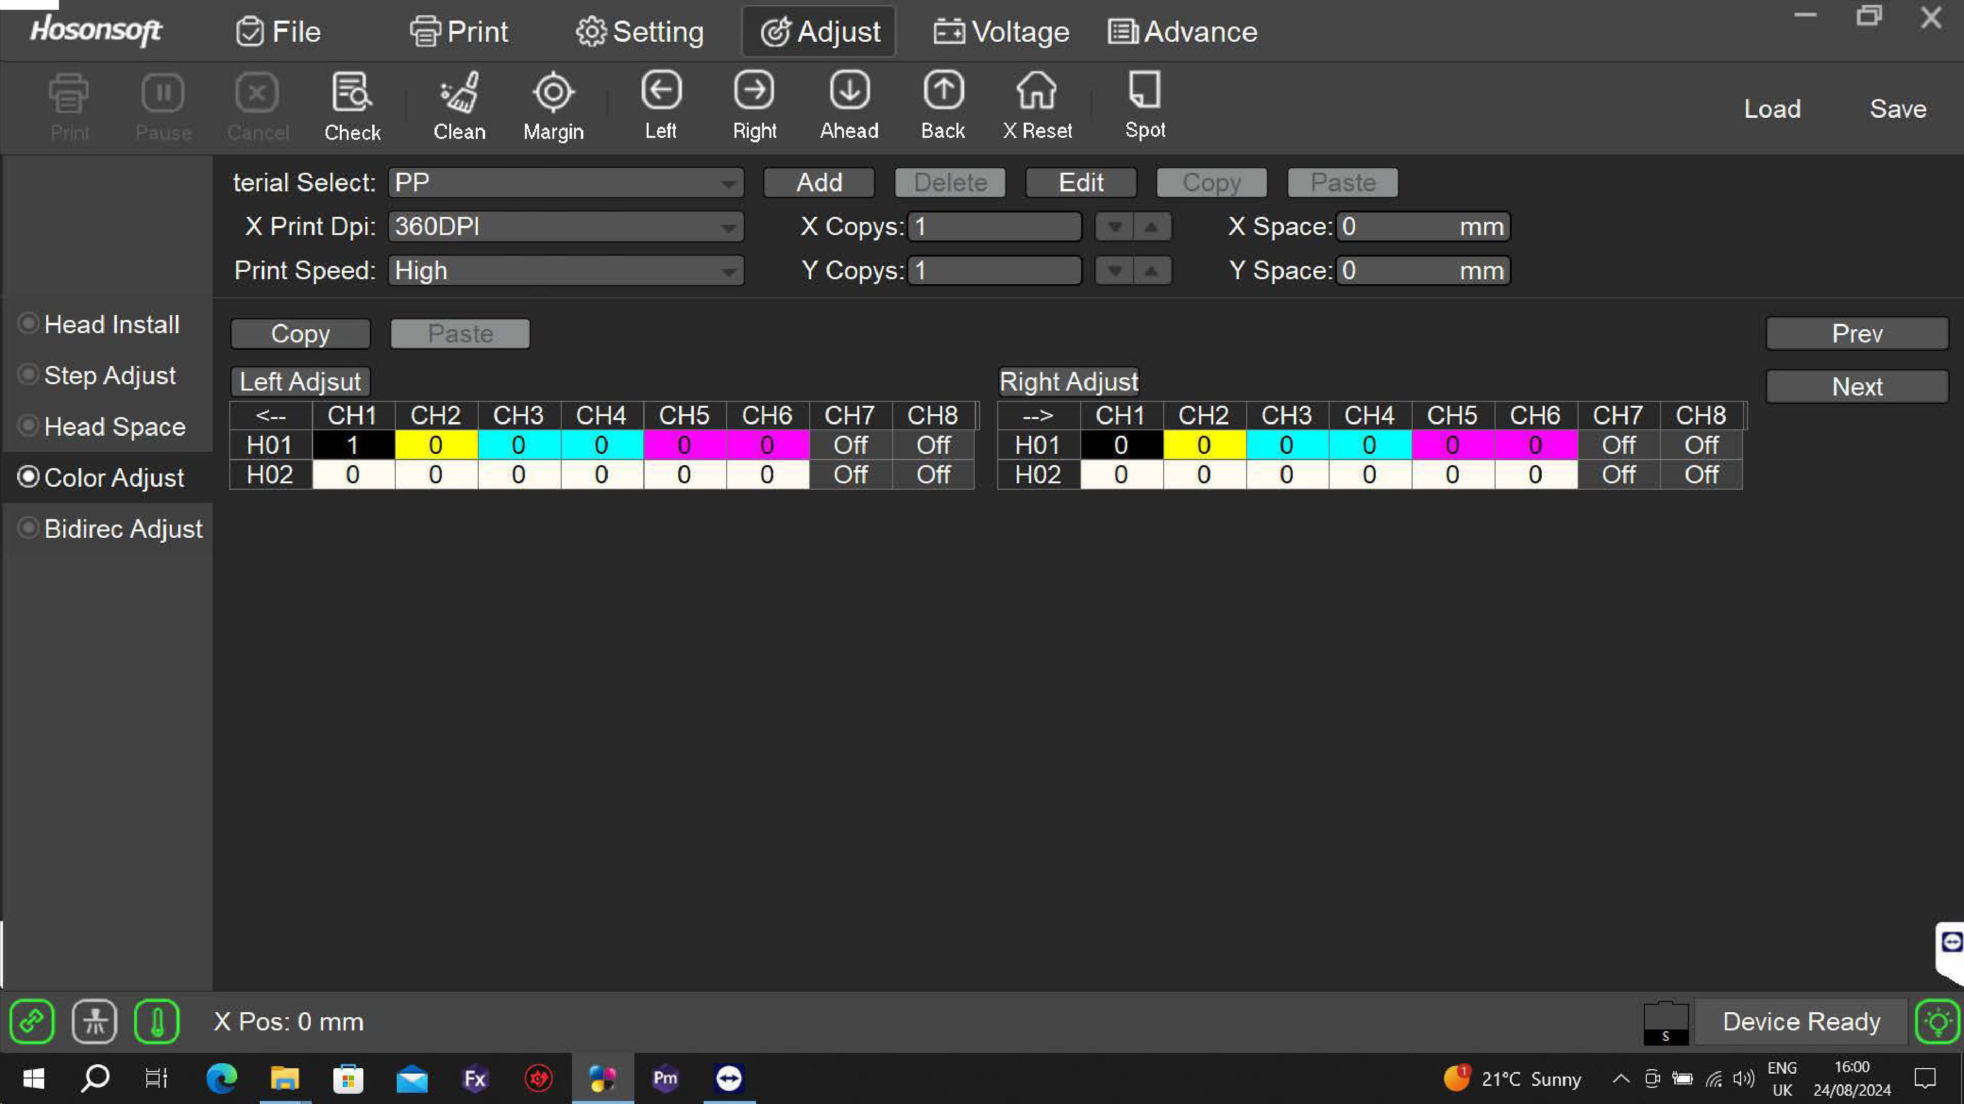Select the Head Install radio button
Image resolution: width=1964 pixels, height=1104 pixels.
point(28,324)
